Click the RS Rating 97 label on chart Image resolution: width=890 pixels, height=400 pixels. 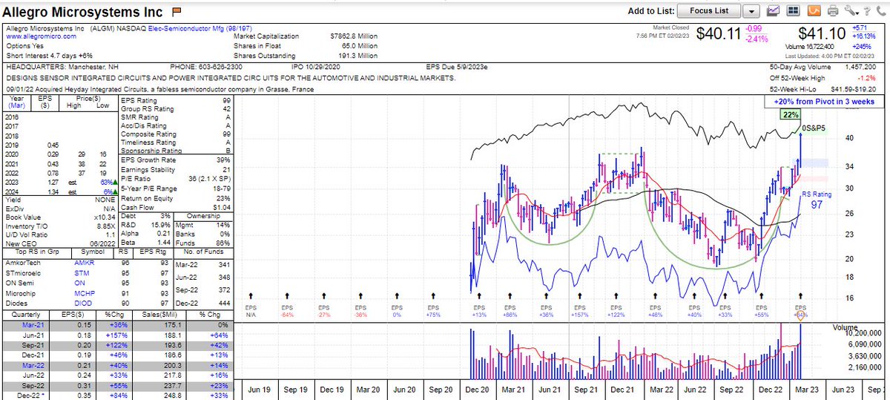[x=818, y=198]
